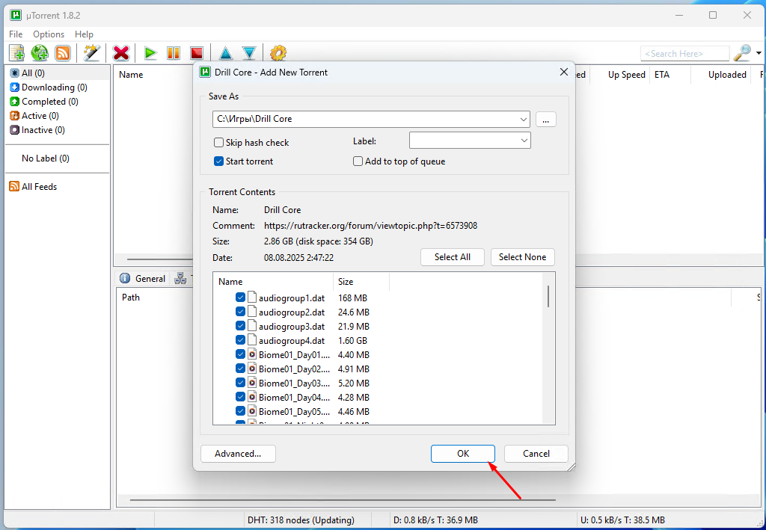Uncheck the Biome01_Day02 file checkbox

(240, 369)
